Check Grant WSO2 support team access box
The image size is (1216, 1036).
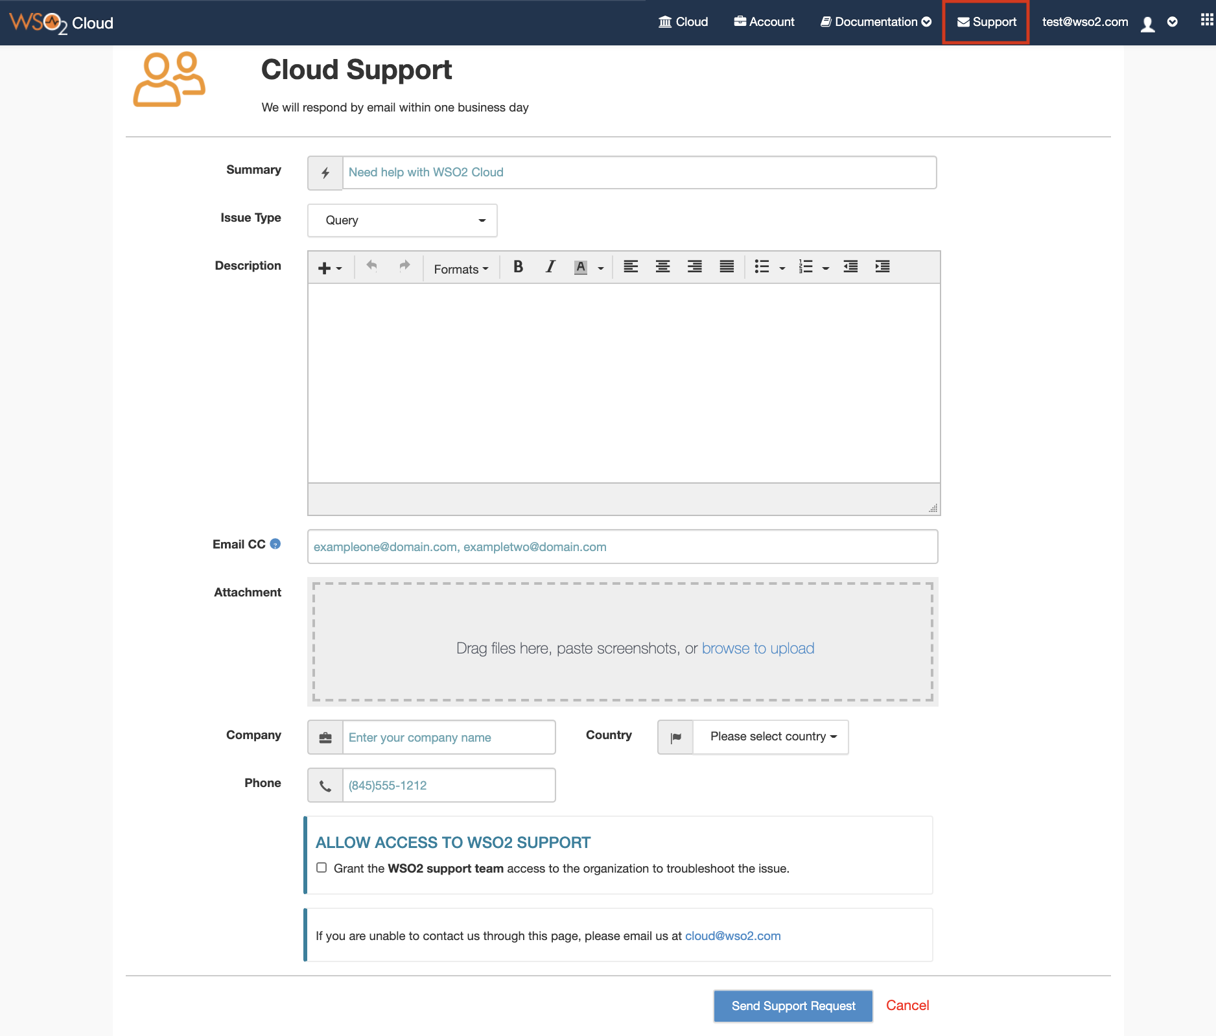(322, 867)
